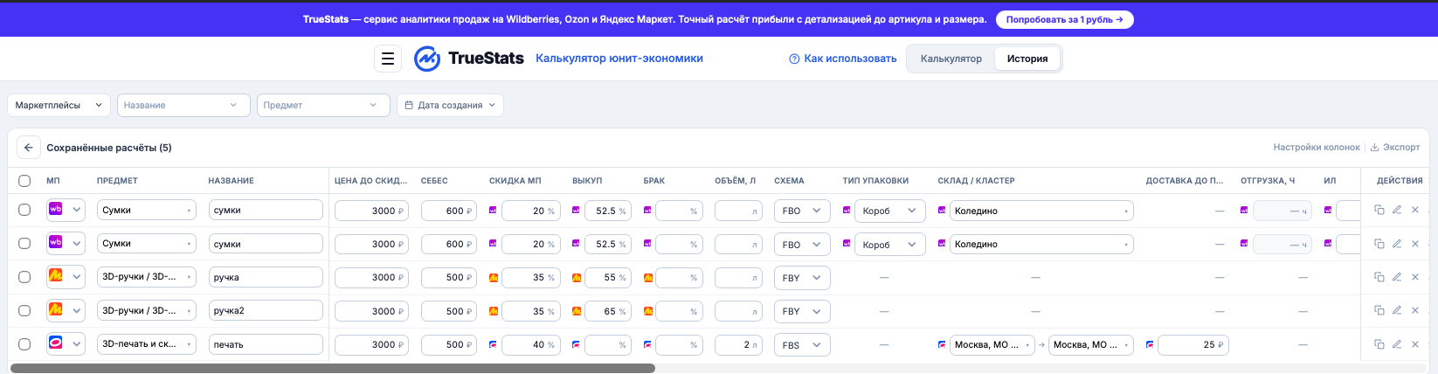Open the Название filter dropdown
The width and height of the screenshot is (1438, 374).
coord(183,105)
